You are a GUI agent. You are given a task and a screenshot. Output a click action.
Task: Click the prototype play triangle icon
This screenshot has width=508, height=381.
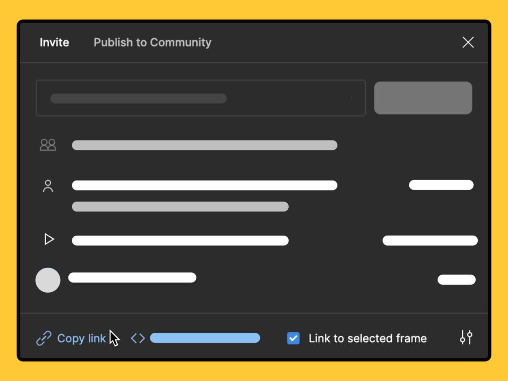(49, 239)
